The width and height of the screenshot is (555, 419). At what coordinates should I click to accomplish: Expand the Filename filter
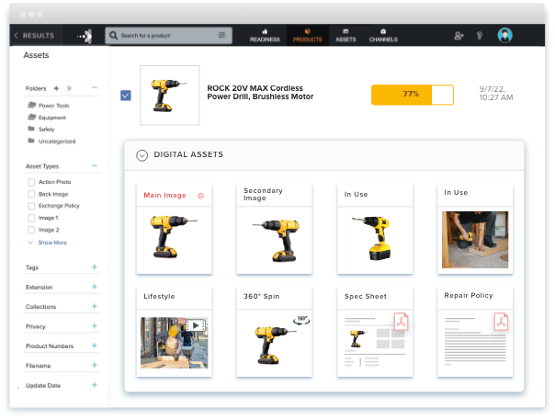pos(94,365)
